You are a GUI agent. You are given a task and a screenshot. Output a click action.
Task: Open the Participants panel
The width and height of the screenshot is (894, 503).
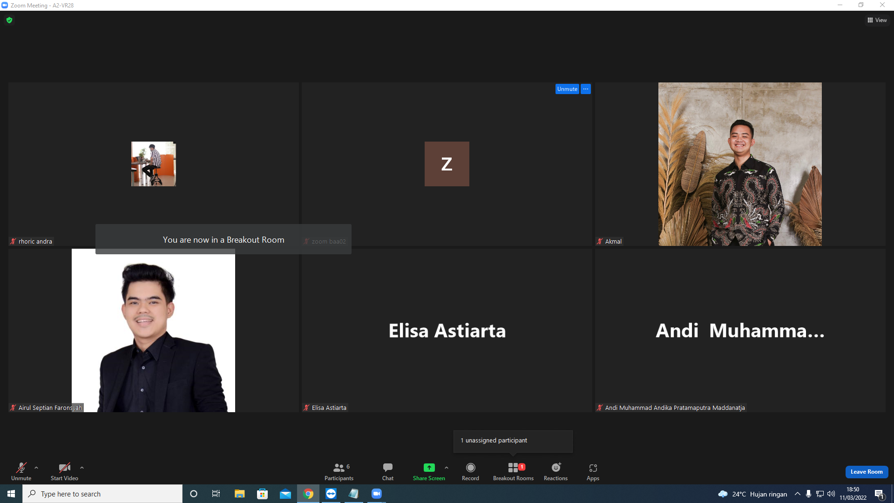tap(339, 471)
